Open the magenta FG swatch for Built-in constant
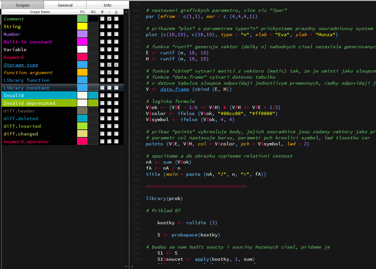376x269 pixels. coord(82,42)
